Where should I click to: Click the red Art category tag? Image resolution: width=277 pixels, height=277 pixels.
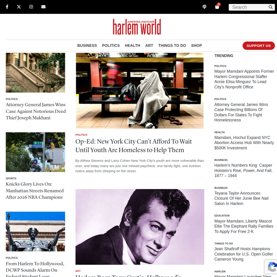point(78,271)
